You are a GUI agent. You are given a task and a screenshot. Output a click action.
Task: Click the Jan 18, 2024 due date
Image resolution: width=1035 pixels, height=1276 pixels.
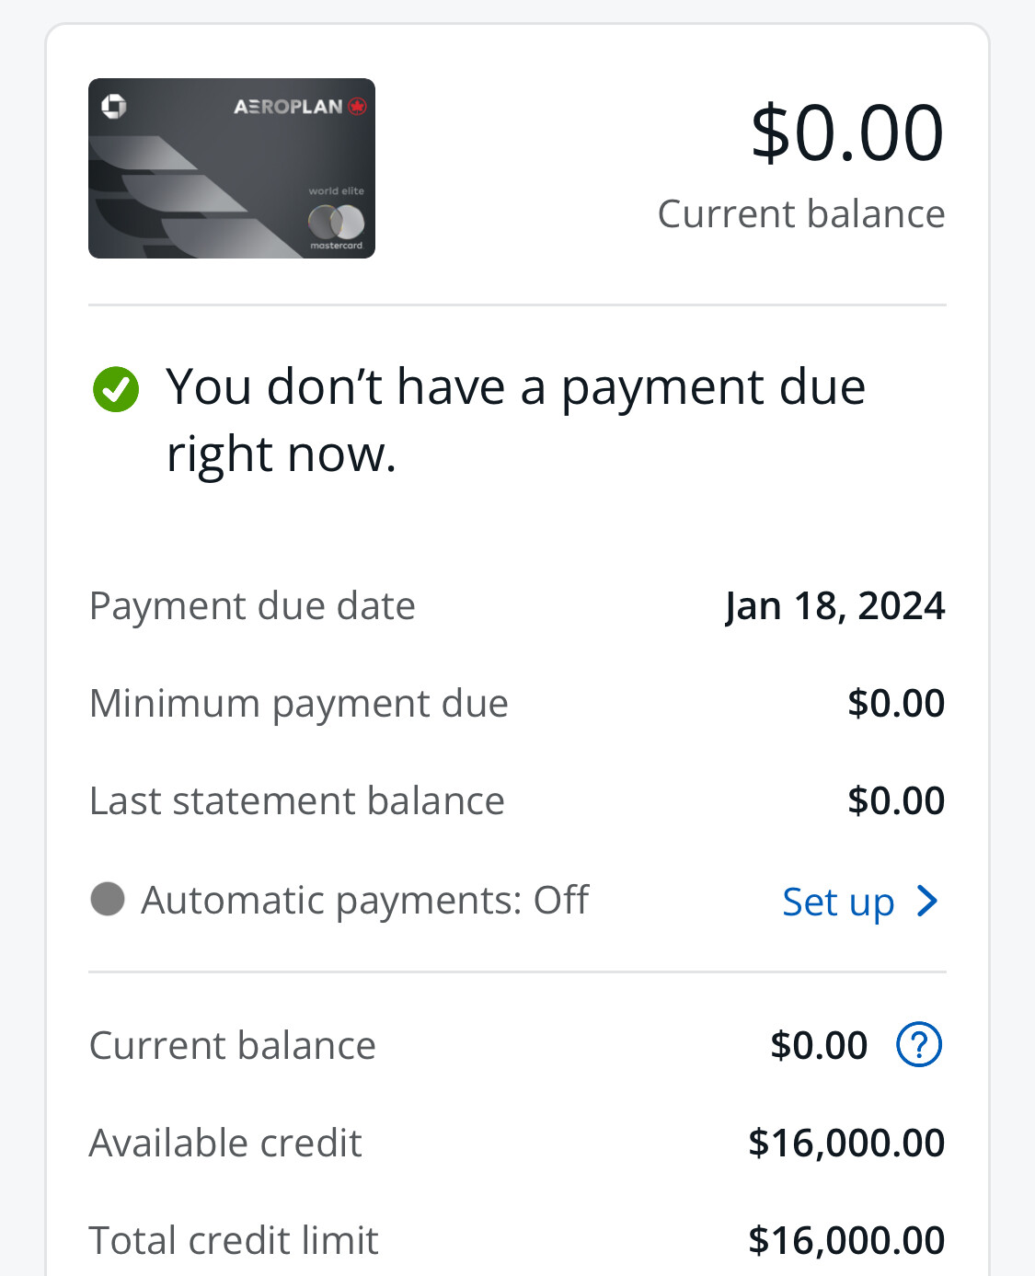pos(834,606)
